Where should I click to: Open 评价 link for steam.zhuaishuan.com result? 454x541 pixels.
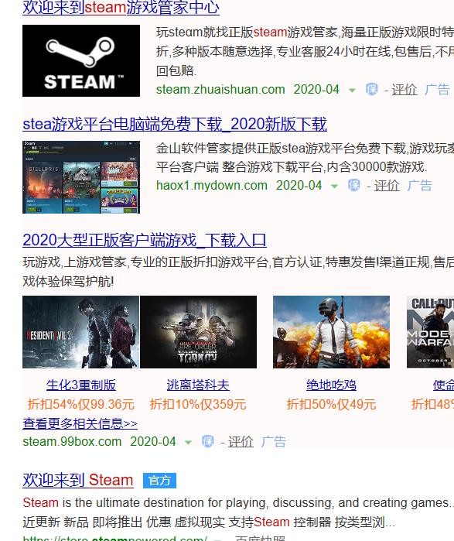[x=405, y=90]
